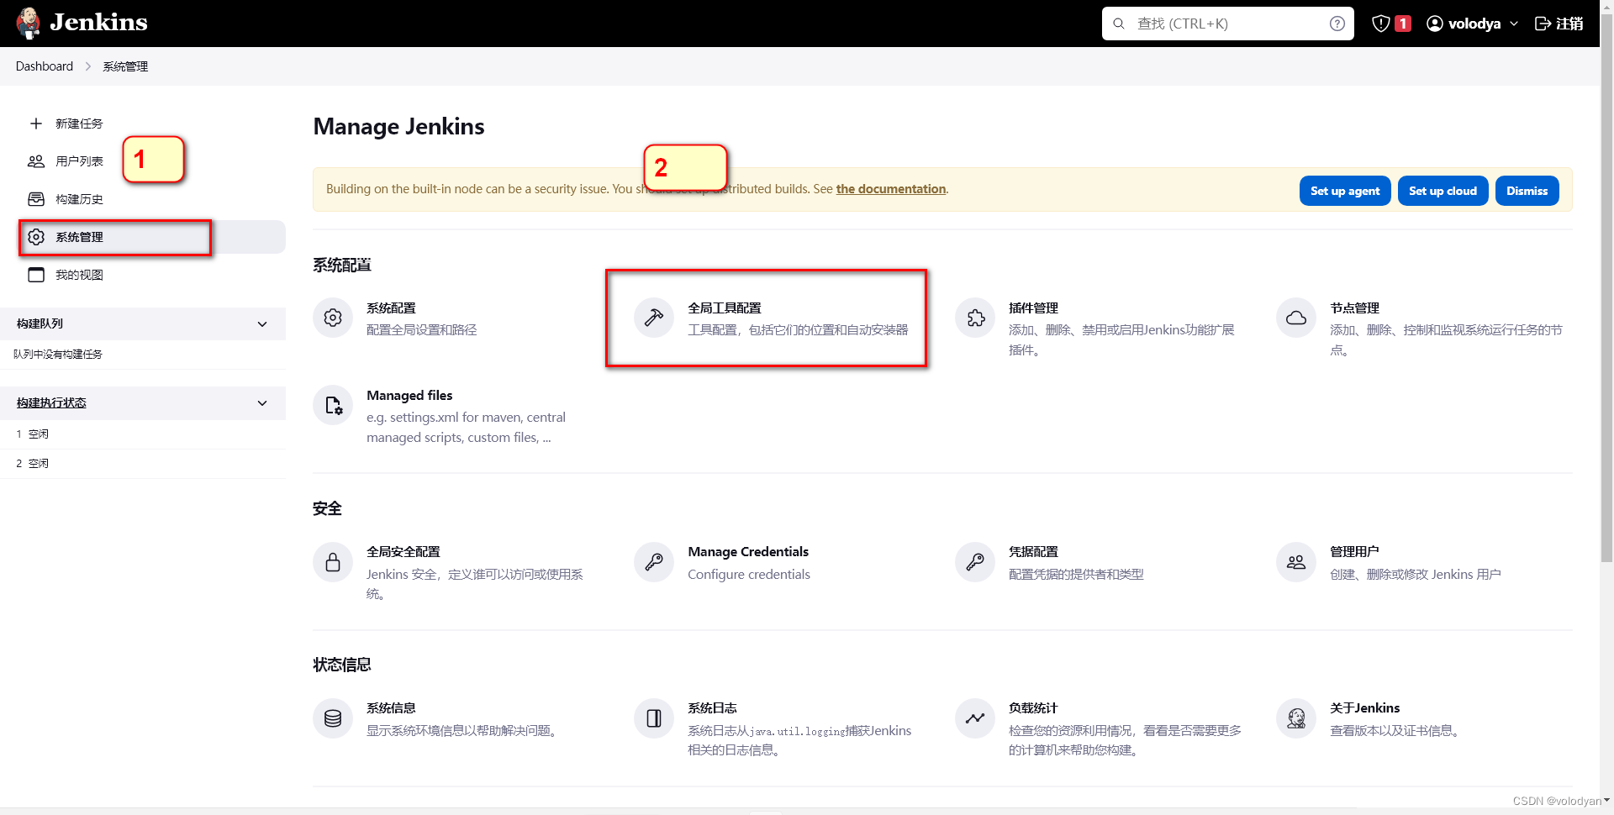Image resolution: width=1614 pixels, height=815 pixels.
Task: Click the history icon beside 构建历史
Action: 36,199
